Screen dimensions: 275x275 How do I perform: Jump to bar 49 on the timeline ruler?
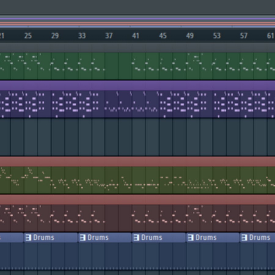[190, 36]
